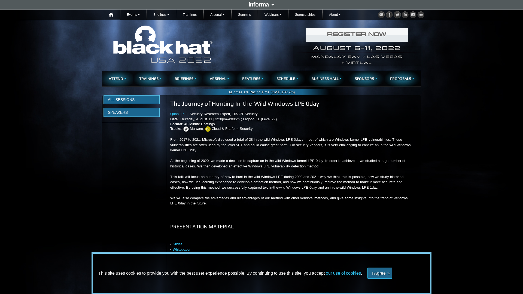Visit Black Hat's Facebook page
Screen dimensions: 523x294
(x=389, y=15)
